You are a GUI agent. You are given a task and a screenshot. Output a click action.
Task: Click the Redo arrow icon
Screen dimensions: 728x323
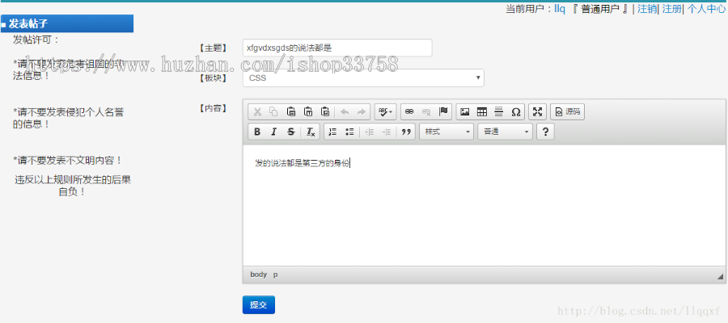362,111
